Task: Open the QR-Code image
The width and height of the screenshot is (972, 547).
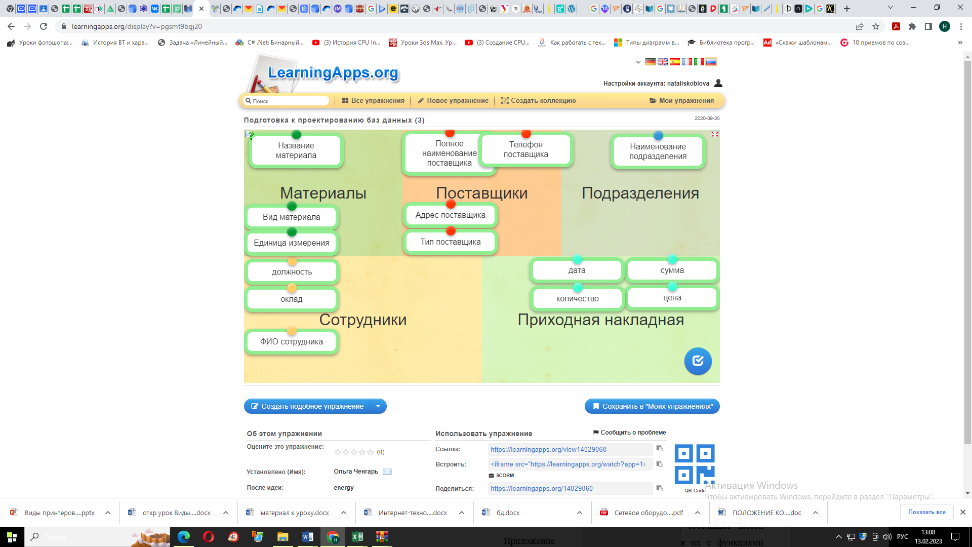Action: point(694,464)
